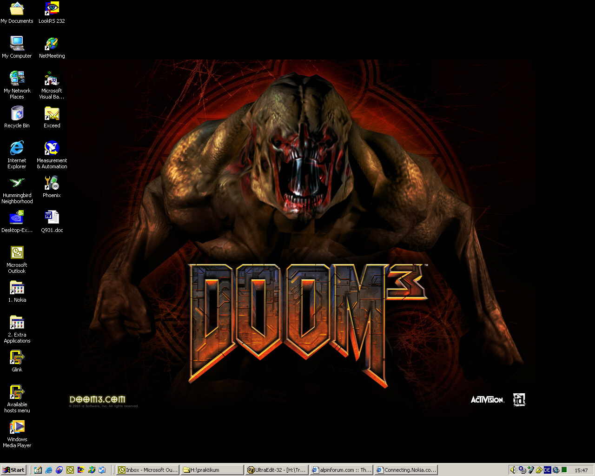Viewport: 595px width, 476px height.
Task: Open Measurement & Automation shortcut
Action: click(52, 148)
